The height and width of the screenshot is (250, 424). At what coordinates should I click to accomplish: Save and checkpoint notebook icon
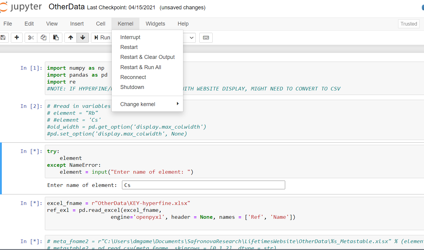tap(3, 38)
